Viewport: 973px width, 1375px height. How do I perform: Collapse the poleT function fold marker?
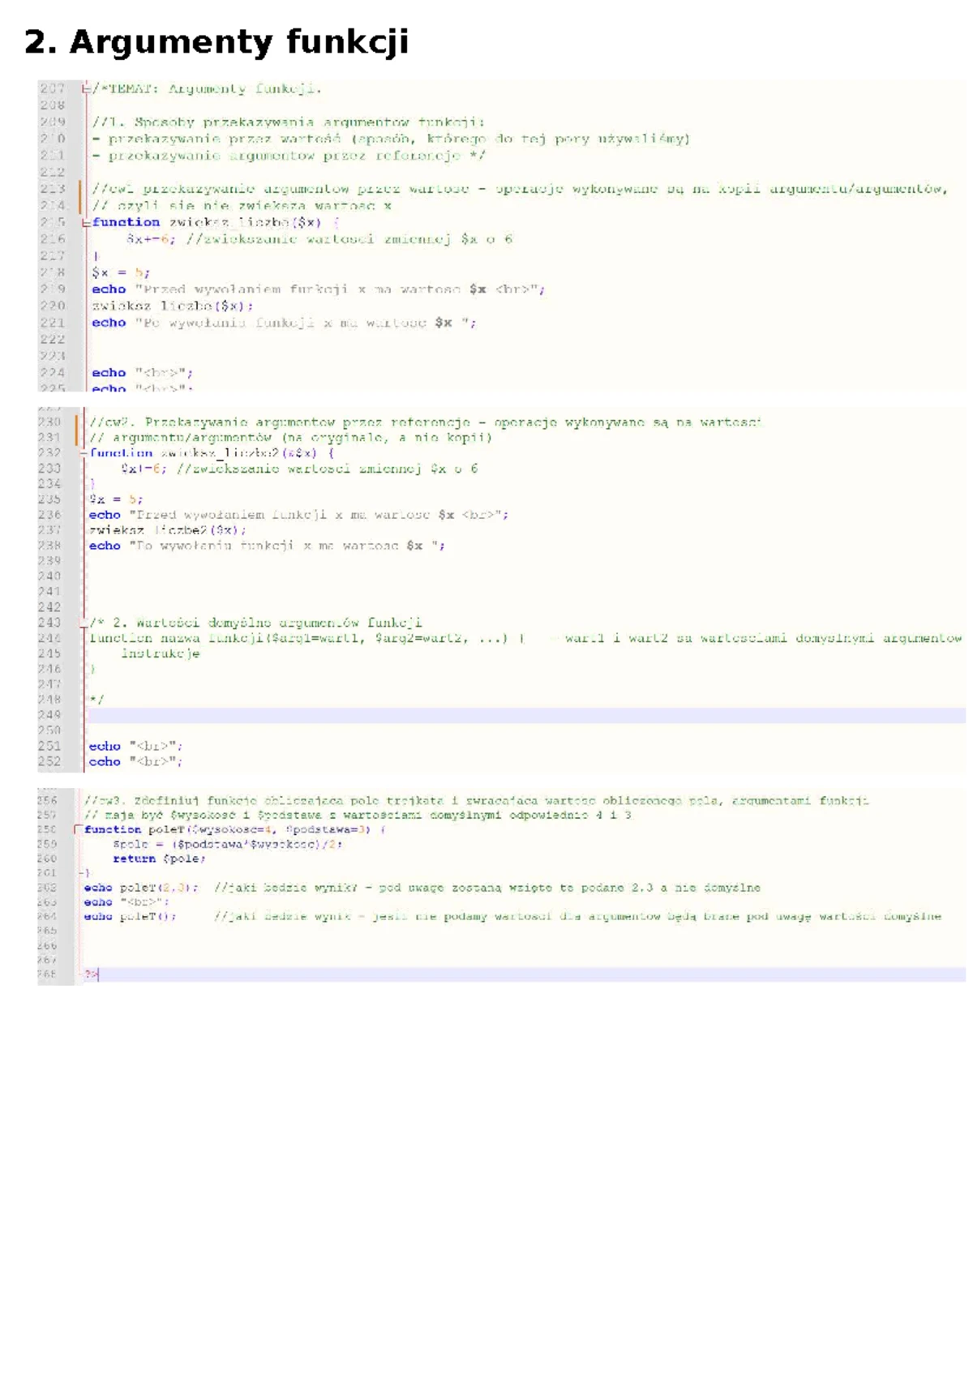point(78,829)
